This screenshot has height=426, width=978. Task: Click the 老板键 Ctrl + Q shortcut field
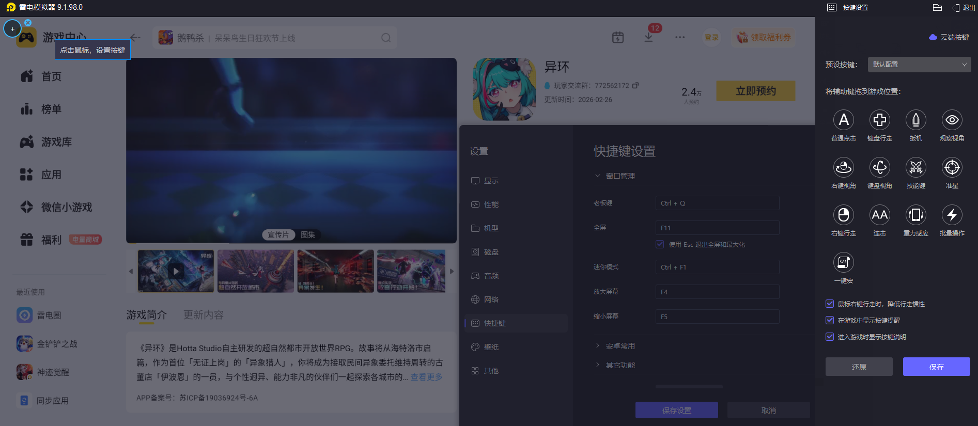point(717,203)
